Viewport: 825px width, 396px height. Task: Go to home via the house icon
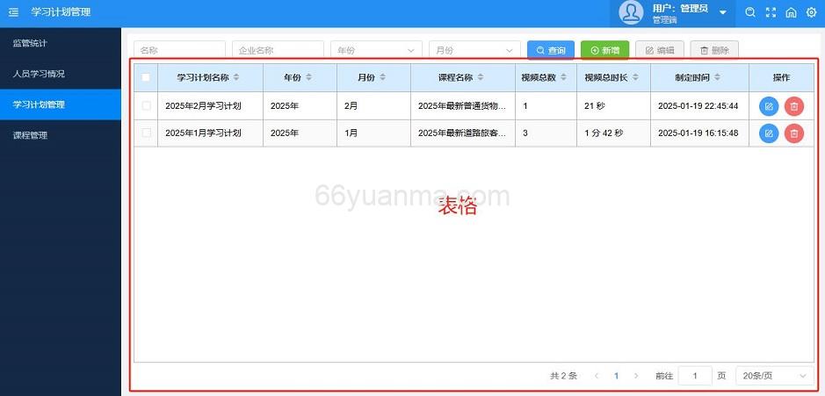tap(791, 12)
